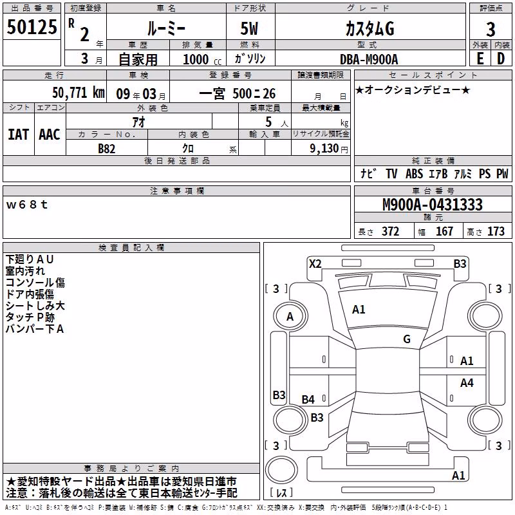Select the vehicle history value 自家用
Image resolution: width=515 pixels, height=515 pixels.
[x=138, y=59]
